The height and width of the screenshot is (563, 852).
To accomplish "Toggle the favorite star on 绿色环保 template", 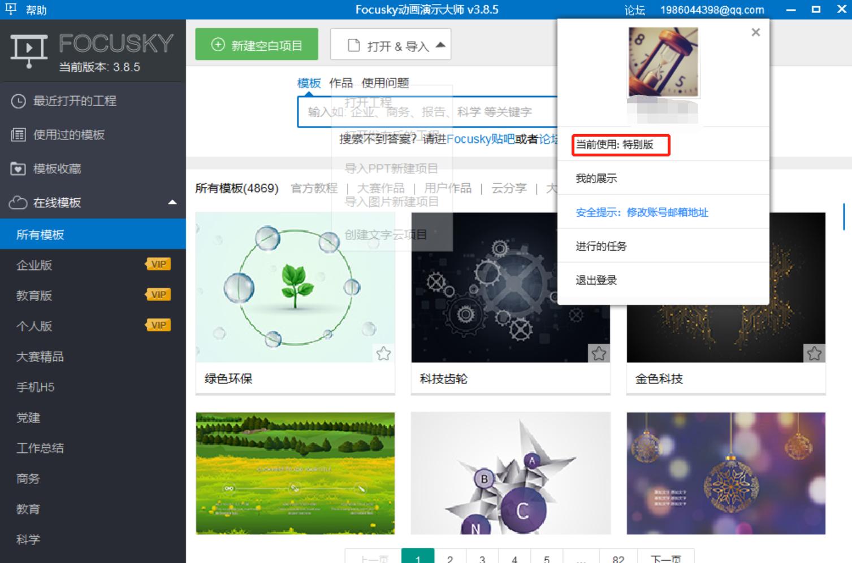I will coord(385,353).
